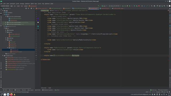Open the Event Log
The image size is (171, 96).
(153, 90)
